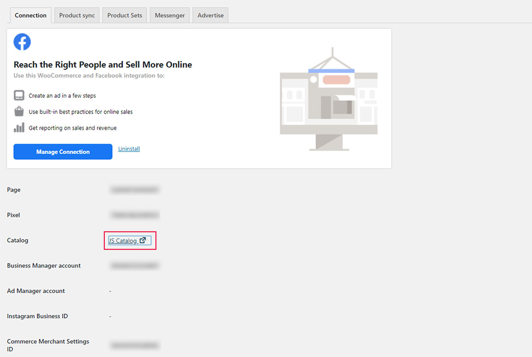Click the 'Business Manager account' label
Image resolution: width=532 pixels, height=357 pixels.
[x=44, y=265]
